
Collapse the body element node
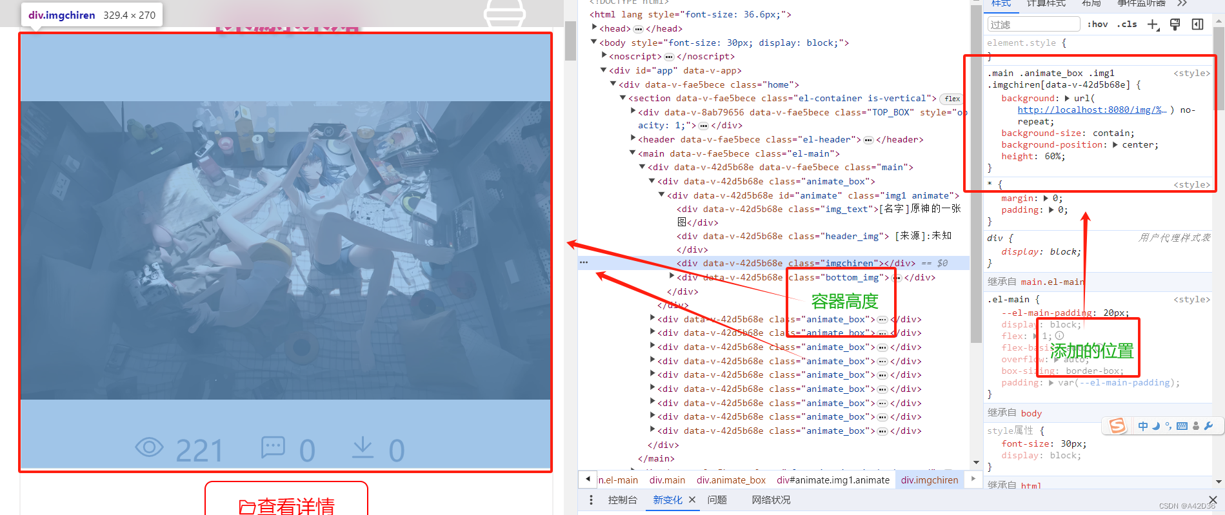point(594,42)
